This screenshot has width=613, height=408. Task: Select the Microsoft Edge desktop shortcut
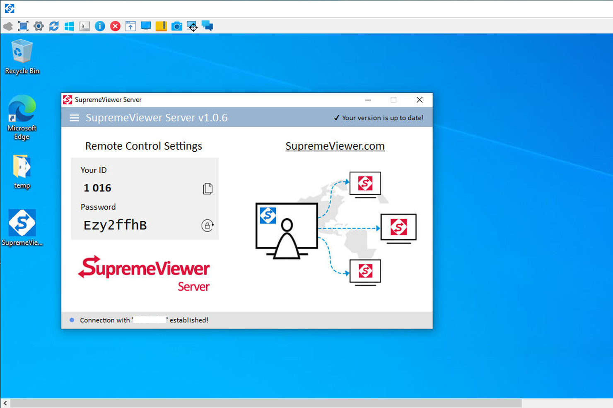click(x=22, y=118)
